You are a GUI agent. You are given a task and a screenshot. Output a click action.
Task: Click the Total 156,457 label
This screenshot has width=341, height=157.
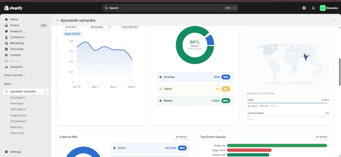130,27
